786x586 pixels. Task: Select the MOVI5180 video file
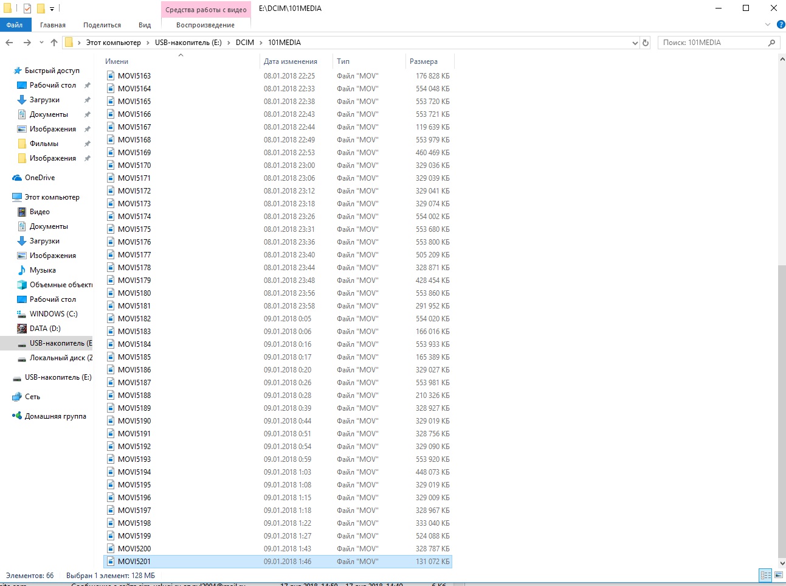134,293
